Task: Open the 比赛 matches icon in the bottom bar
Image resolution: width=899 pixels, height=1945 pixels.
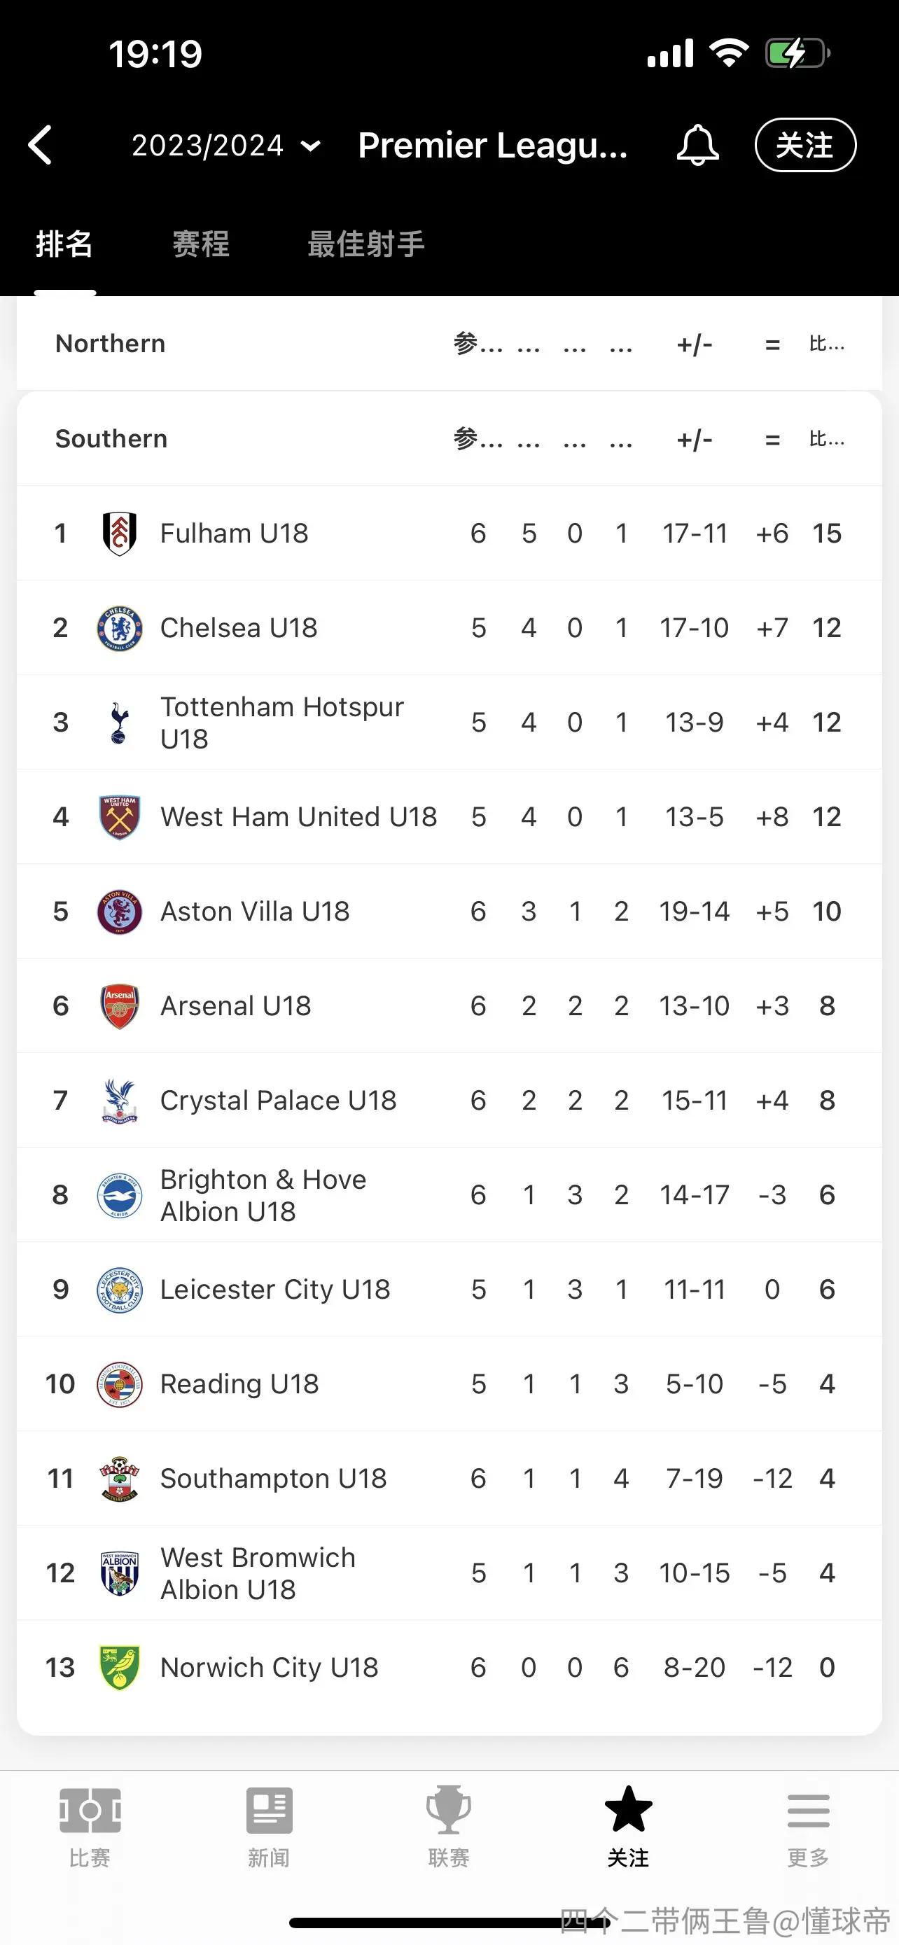Action: [90, 1810]
